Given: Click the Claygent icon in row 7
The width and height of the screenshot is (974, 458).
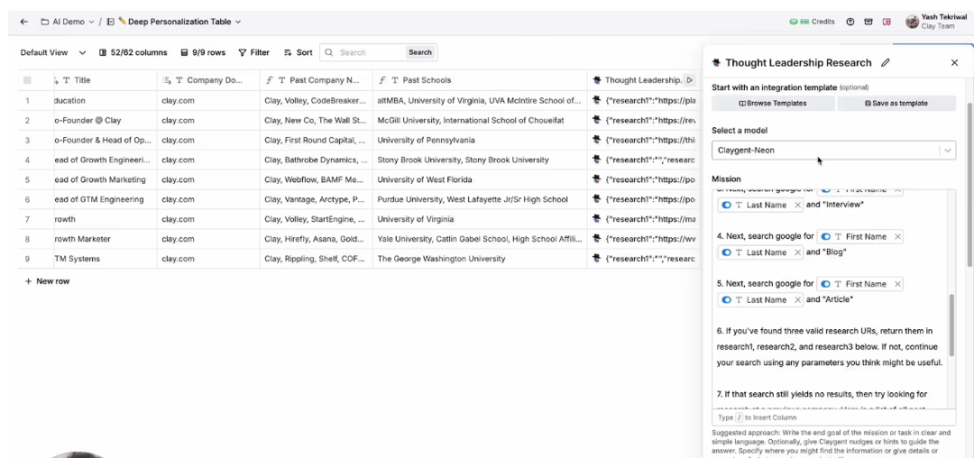Looking at the screenshot, I should click(597, 219).
